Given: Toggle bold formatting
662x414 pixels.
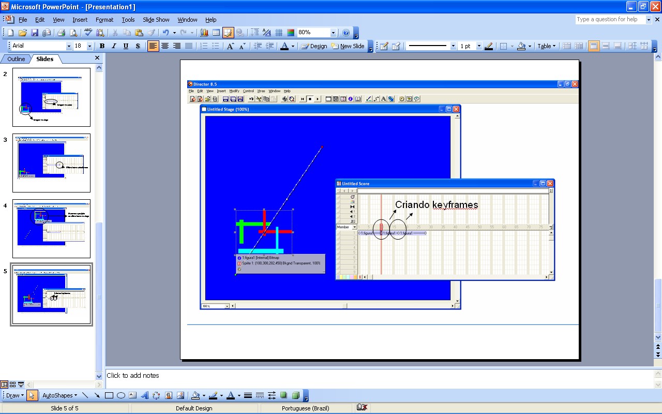Looking at the screenshot, I should (x=102, y=46).
